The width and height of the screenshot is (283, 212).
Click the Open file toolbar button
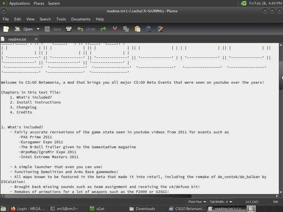point(24,29)
